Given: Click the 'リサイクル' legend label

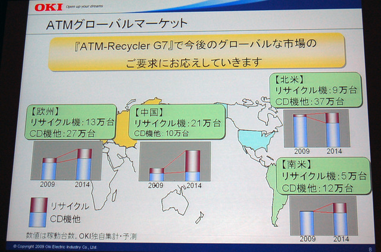Looking at the screenshot, I should click(x=70, y=206).
